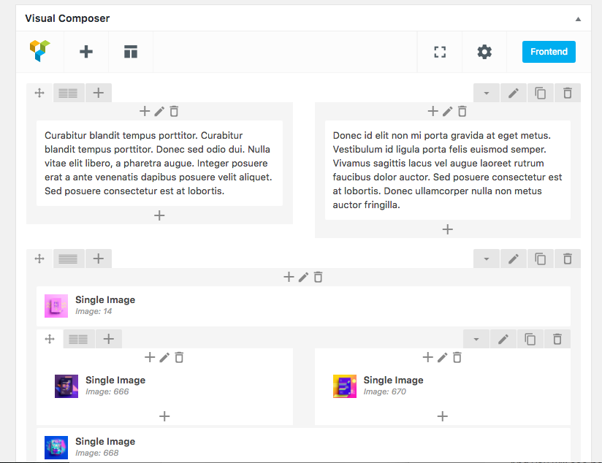Toggle inner row collapse arrow
The height and width of the screenshot is (463, 602).
[476, 339]
